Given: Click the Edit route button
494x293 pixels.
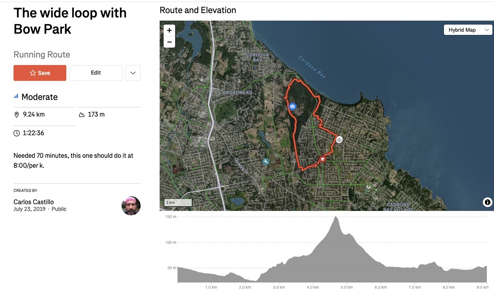Looking at the screenshot, I should click(x=96, y=73).
